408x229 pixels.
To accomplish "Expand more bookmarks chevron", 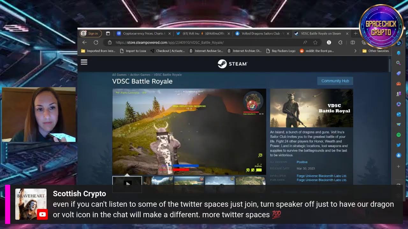I will click(355, 51).
